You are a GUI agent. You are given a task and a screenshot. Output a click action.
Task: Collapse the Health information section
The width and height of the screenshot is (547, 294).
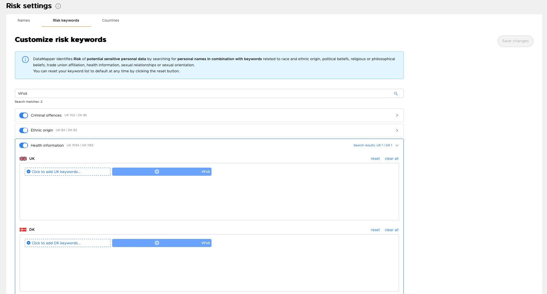[x=397, y=145]
